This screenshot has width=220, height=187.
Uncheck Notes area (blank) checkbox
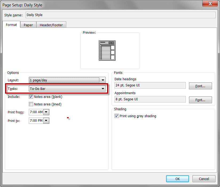[31, 97]
